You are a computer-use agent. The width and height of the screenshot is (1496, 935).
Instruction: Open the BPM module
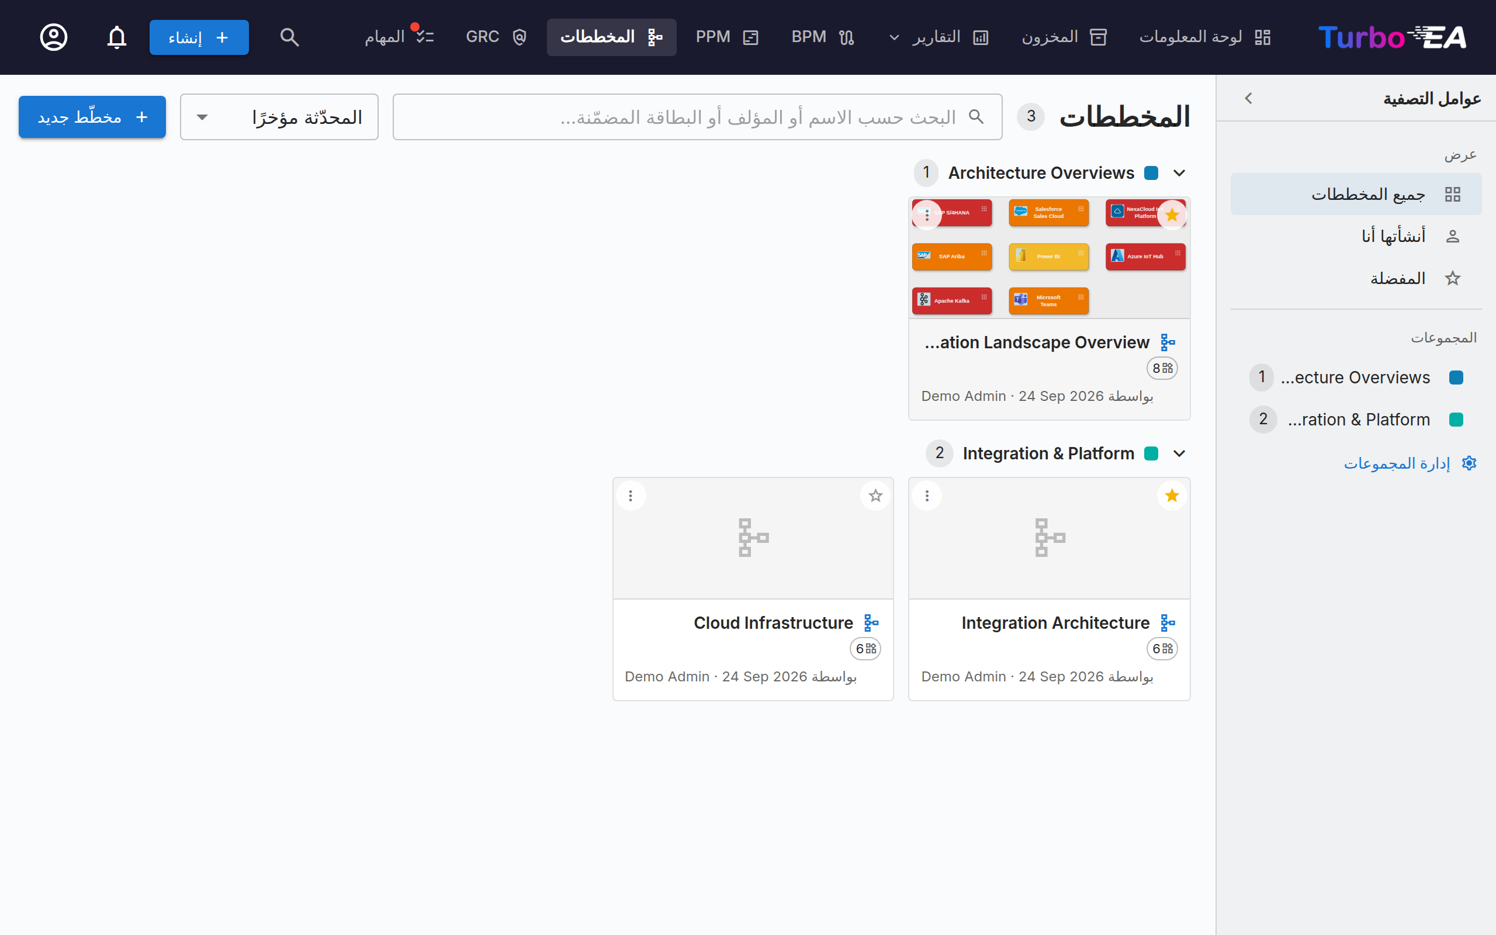[823, 37]
